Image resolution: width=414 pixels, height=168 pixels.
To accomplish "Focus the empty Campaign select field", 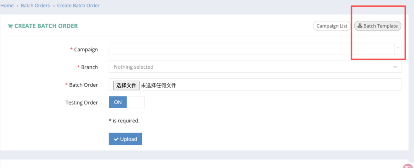I will click(x=251, y=49).
